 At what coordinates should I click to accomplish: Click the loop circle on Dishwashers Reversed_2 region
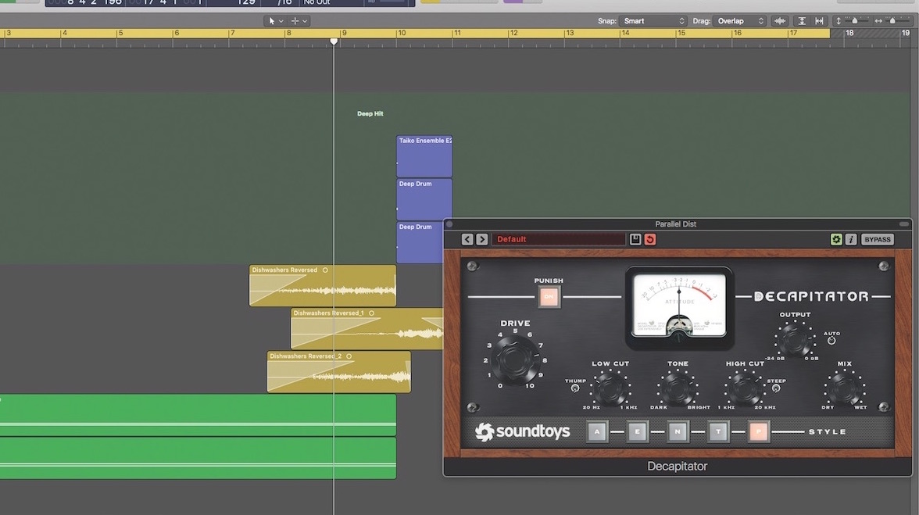(x=349, y=356)
